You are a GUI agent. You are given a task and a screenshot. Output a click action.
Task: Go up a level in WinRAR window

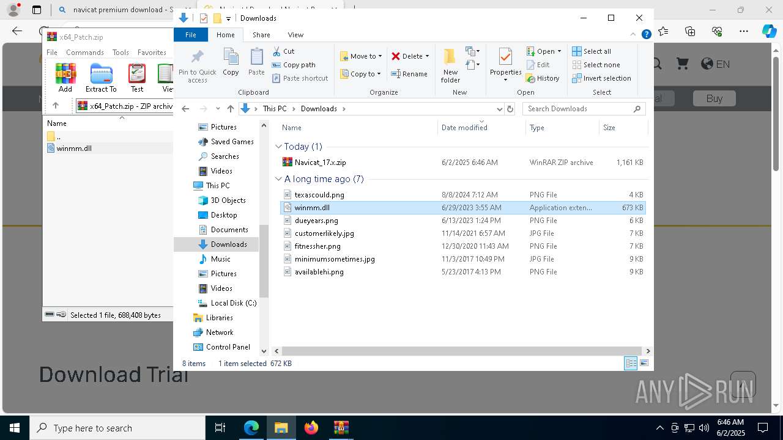pos(56,106)
